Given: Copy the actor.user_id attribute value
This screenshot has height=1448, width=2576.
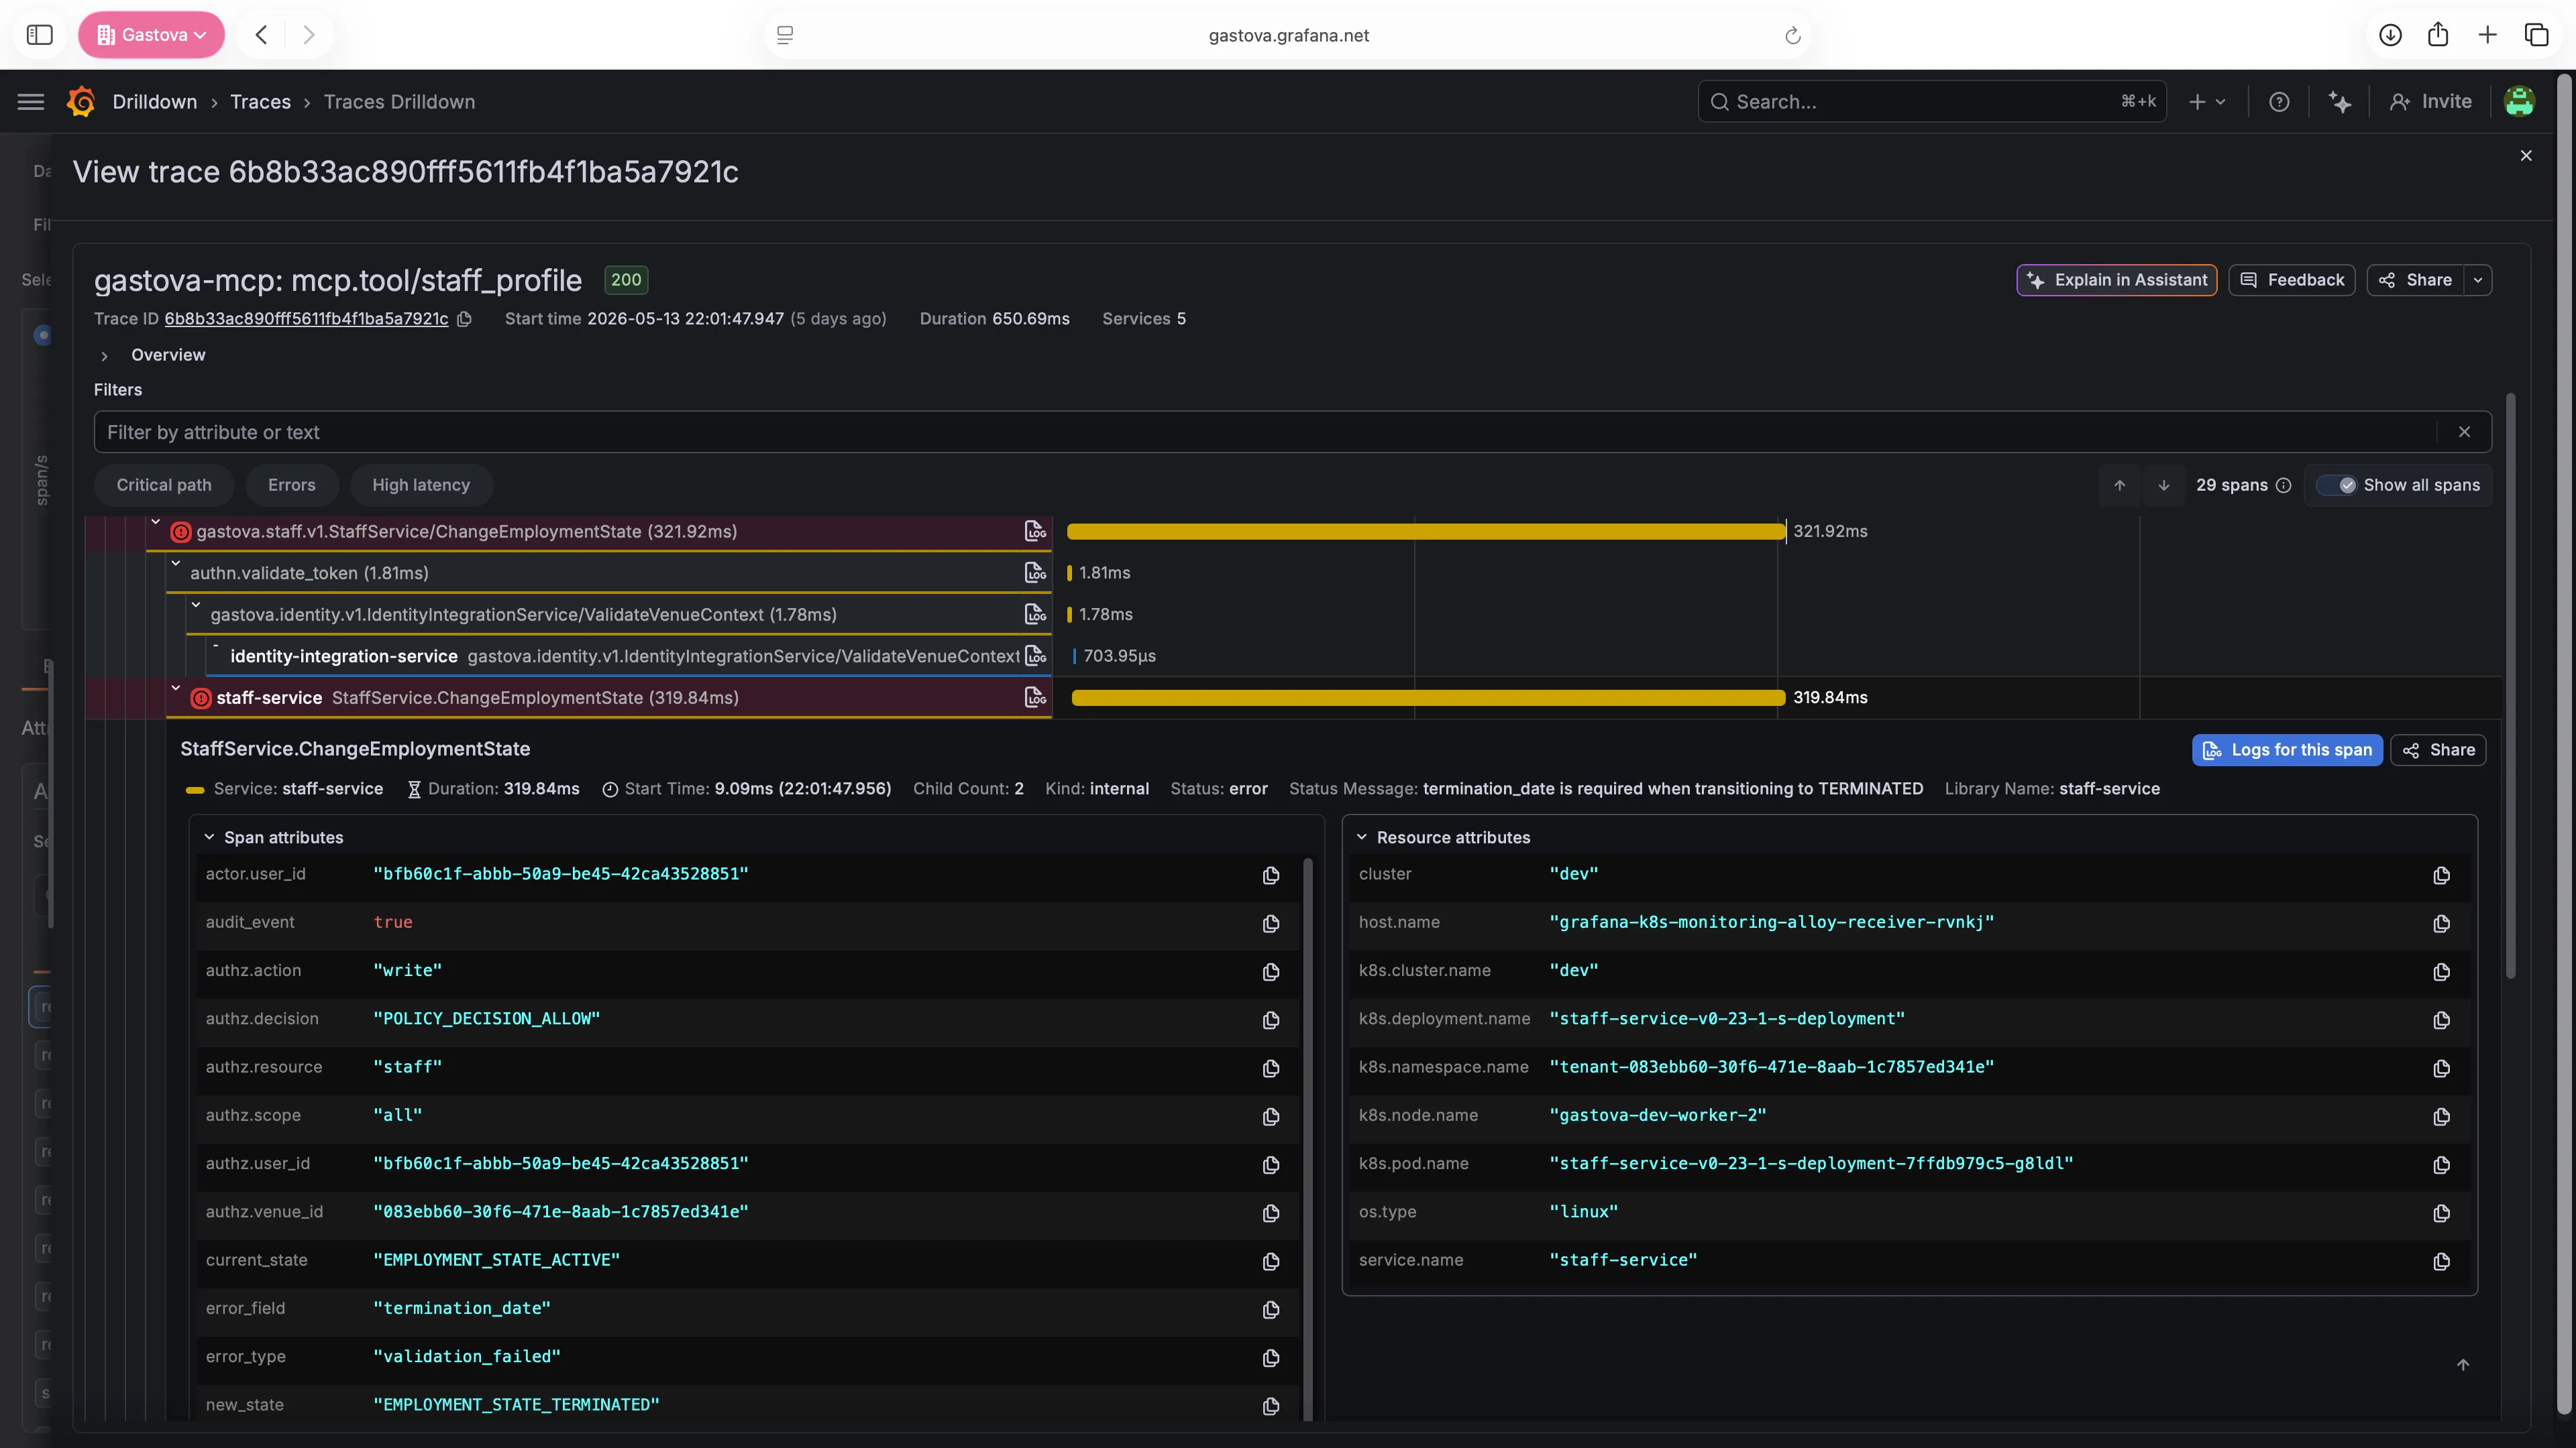Looking at the screenshot, I should coord(1271,876).
